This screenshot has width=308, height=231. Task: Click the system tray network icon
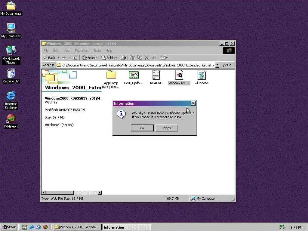pos(282,227)
